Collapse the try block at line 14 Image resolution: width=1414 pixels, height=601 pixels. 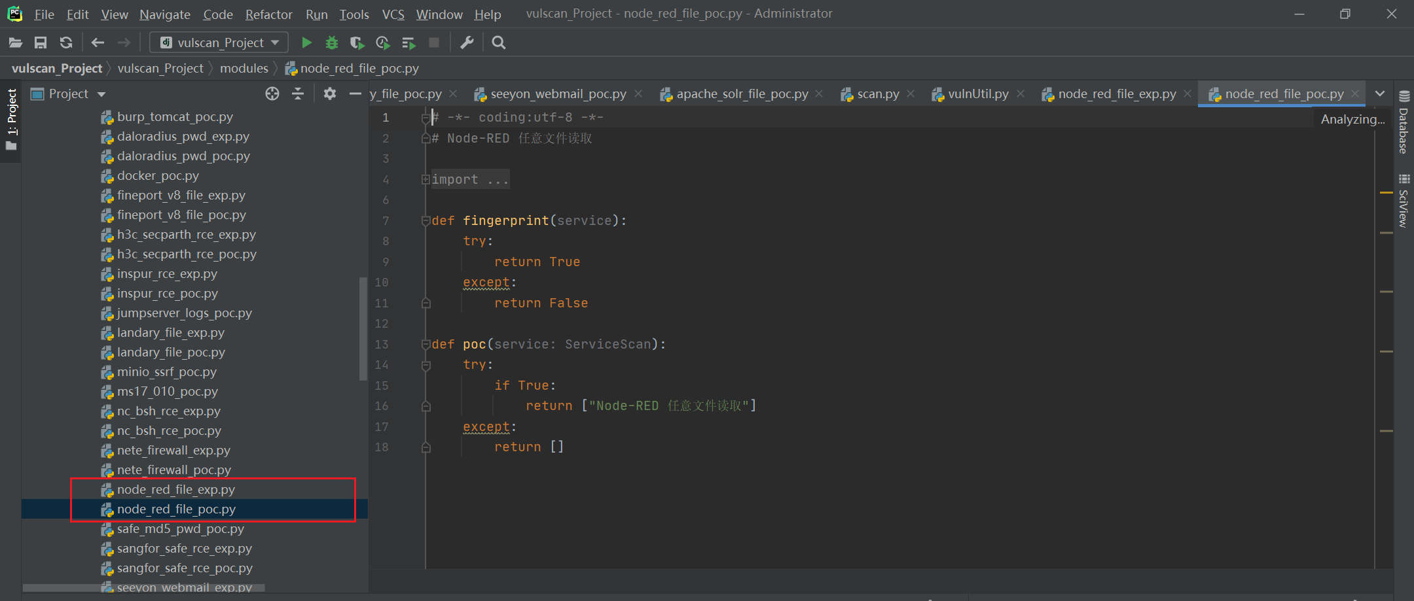pyautogui.click(x=426, y=365)
